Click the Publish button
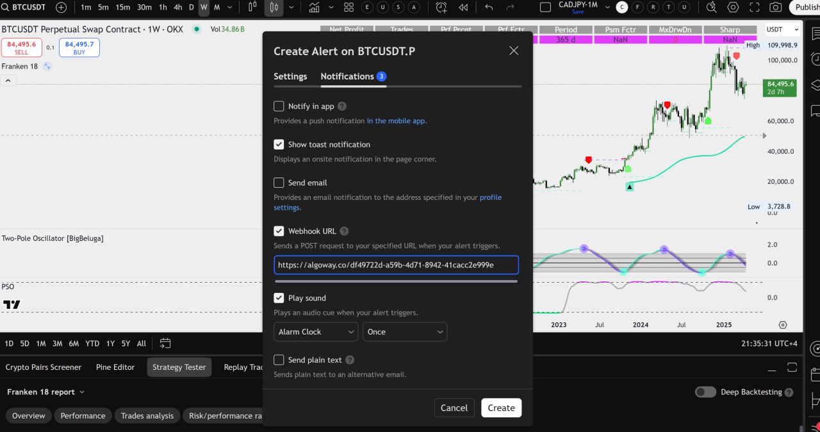 pos(805,8)
